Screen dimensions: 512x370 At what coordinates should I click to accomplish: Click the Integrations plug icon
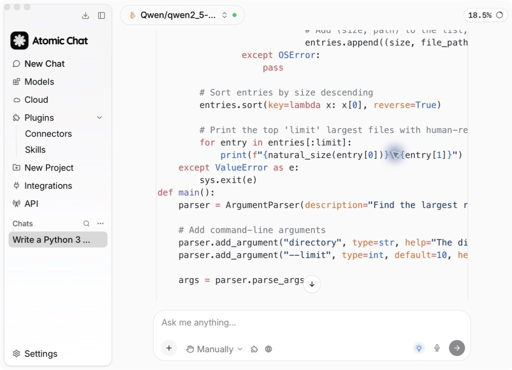tap(16, 185)
